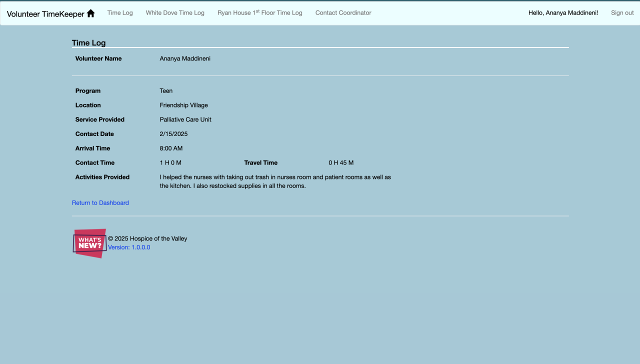Click the Activities Provided description text
Viewport: 640px width, 364px height.
click(275, 181)
